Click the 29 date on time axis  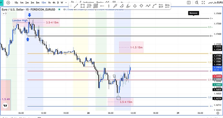coord(178,113)
